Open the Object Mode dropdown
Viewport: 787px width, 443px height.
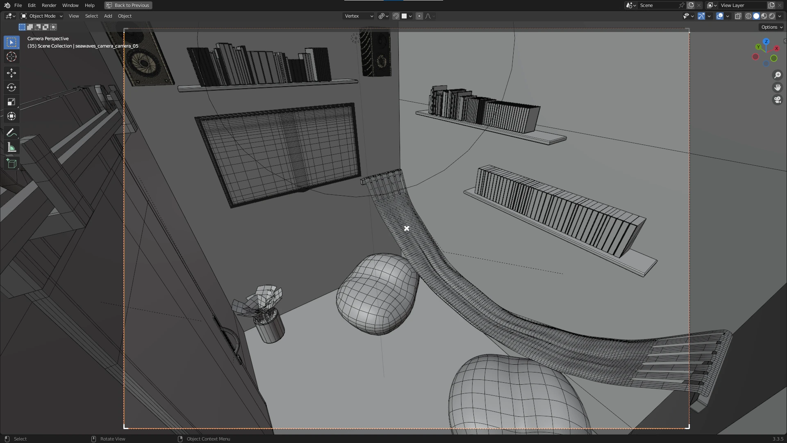[42, 16]
